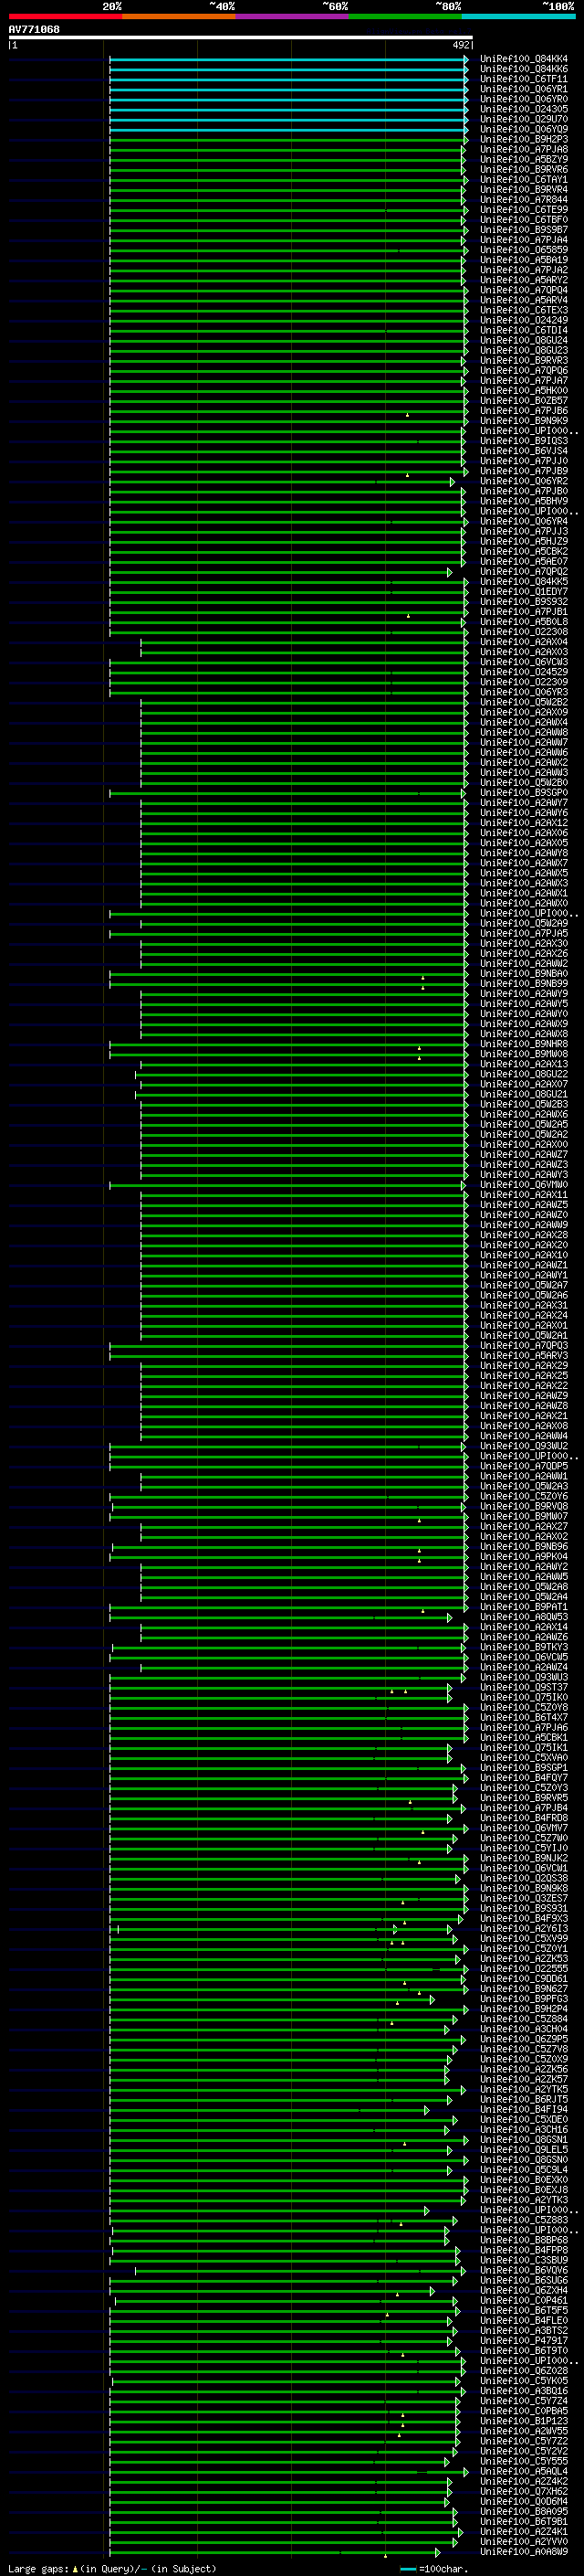The image size is (584, 2576).
Task: Click the Large gaps legend text
Action: [x=112, y=2568]
